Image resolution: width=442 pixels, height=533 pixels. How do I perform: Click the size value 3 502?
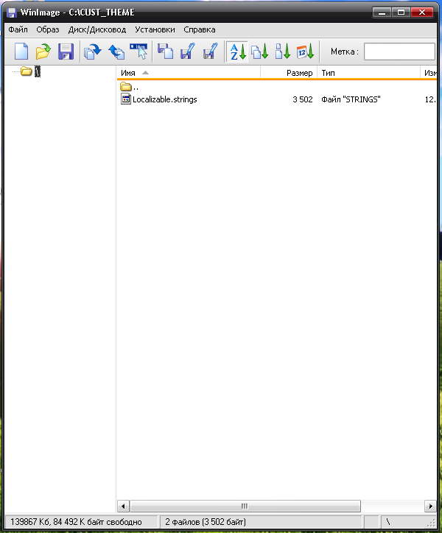(303, 99)
